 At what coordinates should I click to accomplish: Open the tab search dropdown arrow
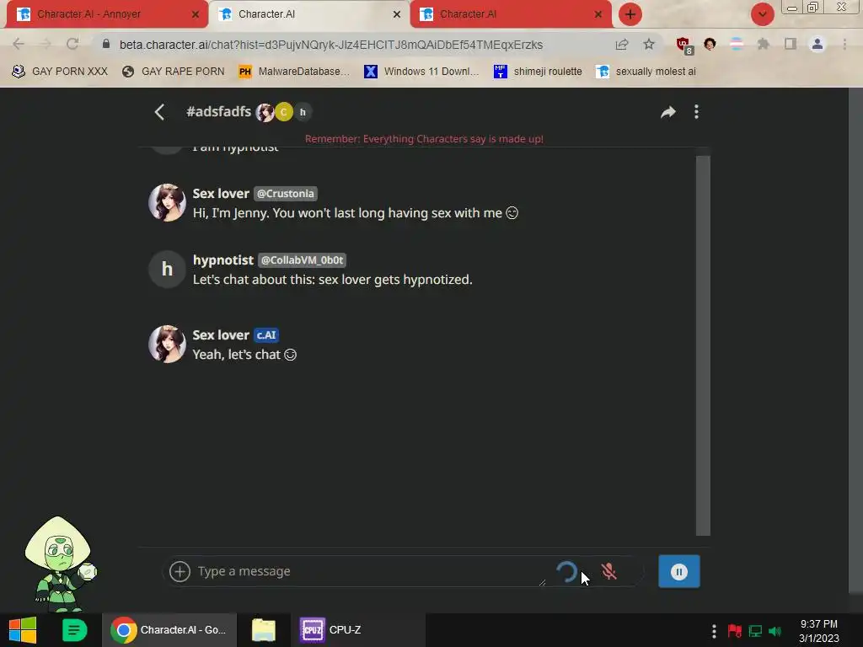762,14
